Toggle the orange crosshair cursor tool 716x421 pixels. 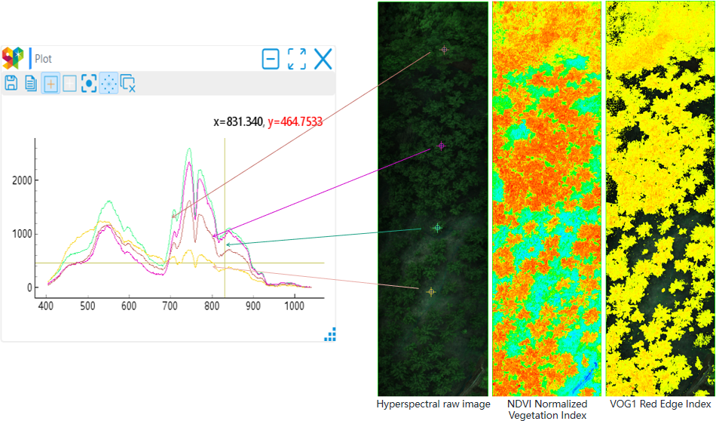(50, 84)
